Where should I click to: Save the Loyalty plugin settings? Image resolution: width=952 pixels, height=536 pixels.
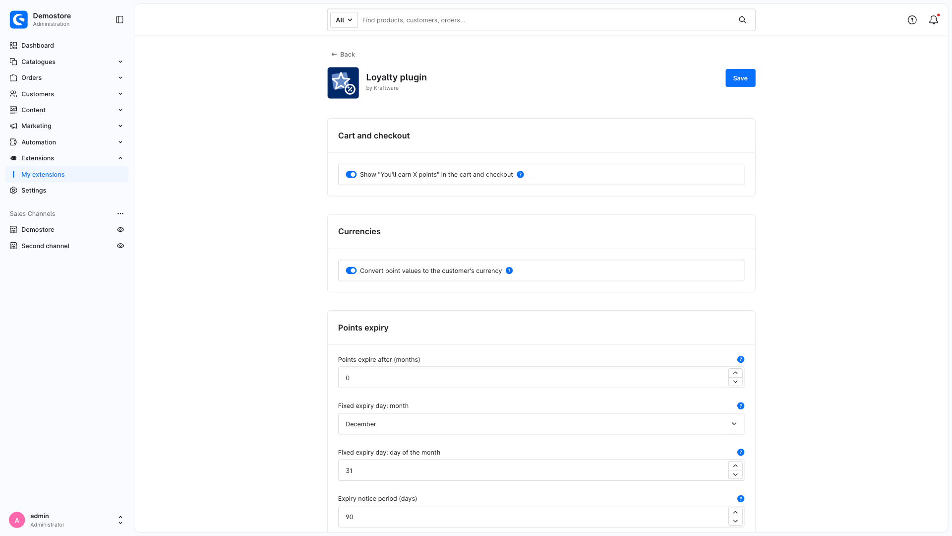point(740,78)
